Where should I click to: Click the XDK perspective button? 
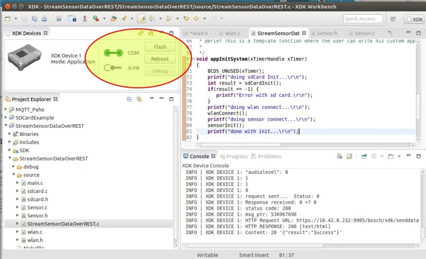(x=414, y=19)
